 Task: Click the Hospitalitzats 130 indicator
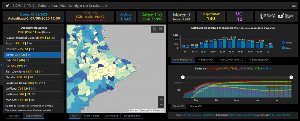tap(211, 16)
